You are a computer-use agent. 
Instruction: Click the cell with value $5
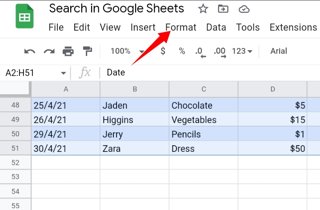point(272,105)
